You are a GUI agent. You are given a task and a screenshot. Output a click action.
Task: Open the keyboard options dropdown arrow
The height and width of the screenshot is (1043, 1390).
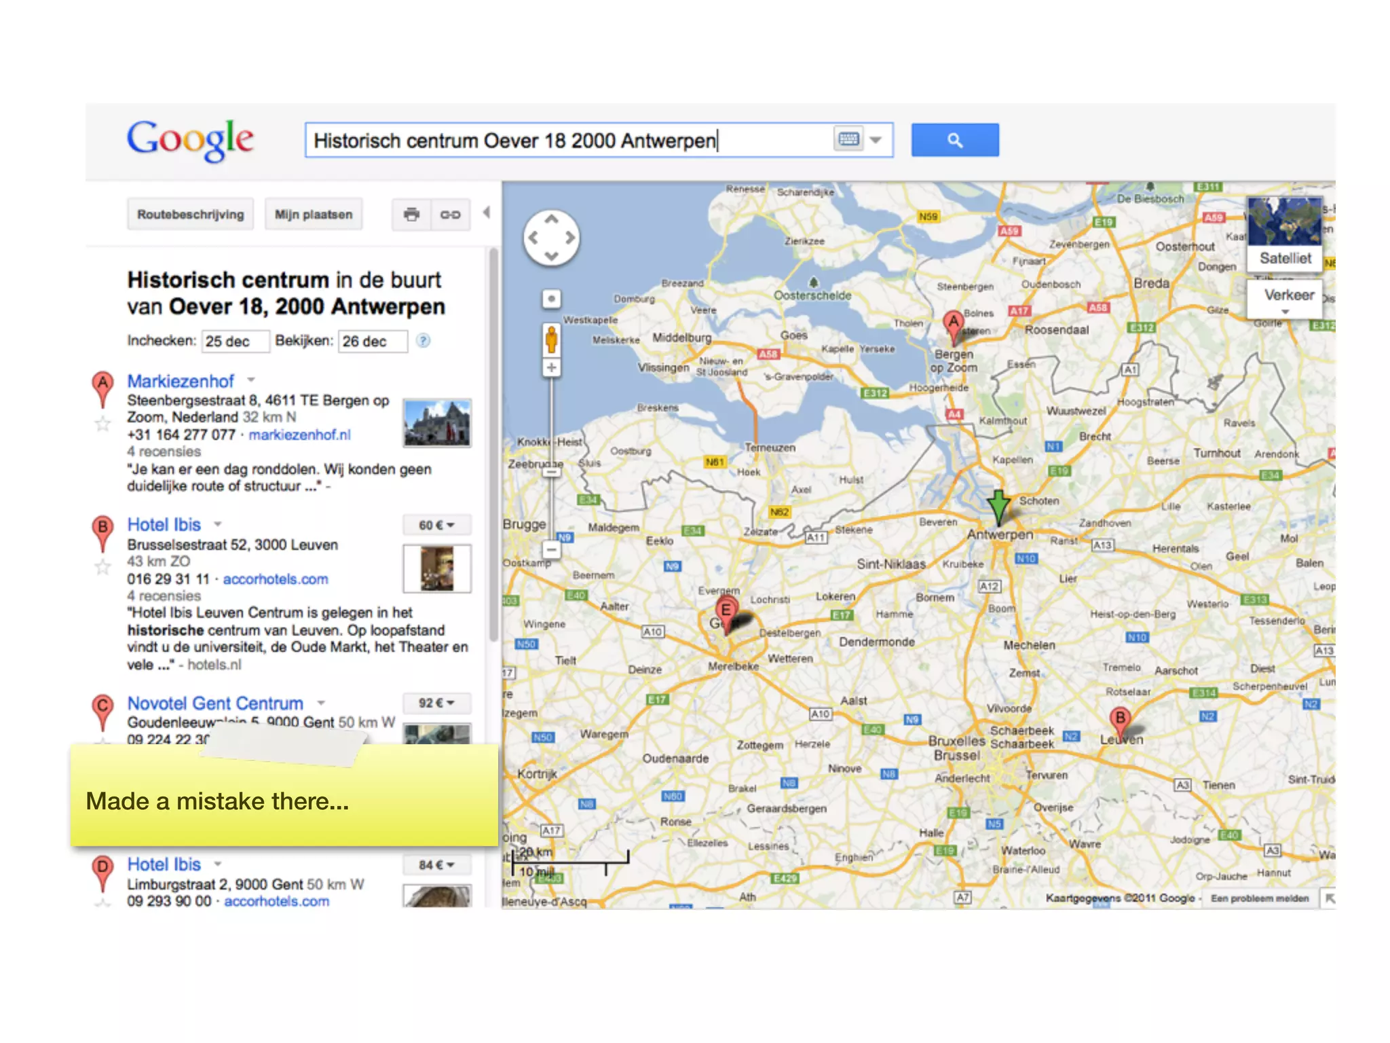[x=876, y=140]
